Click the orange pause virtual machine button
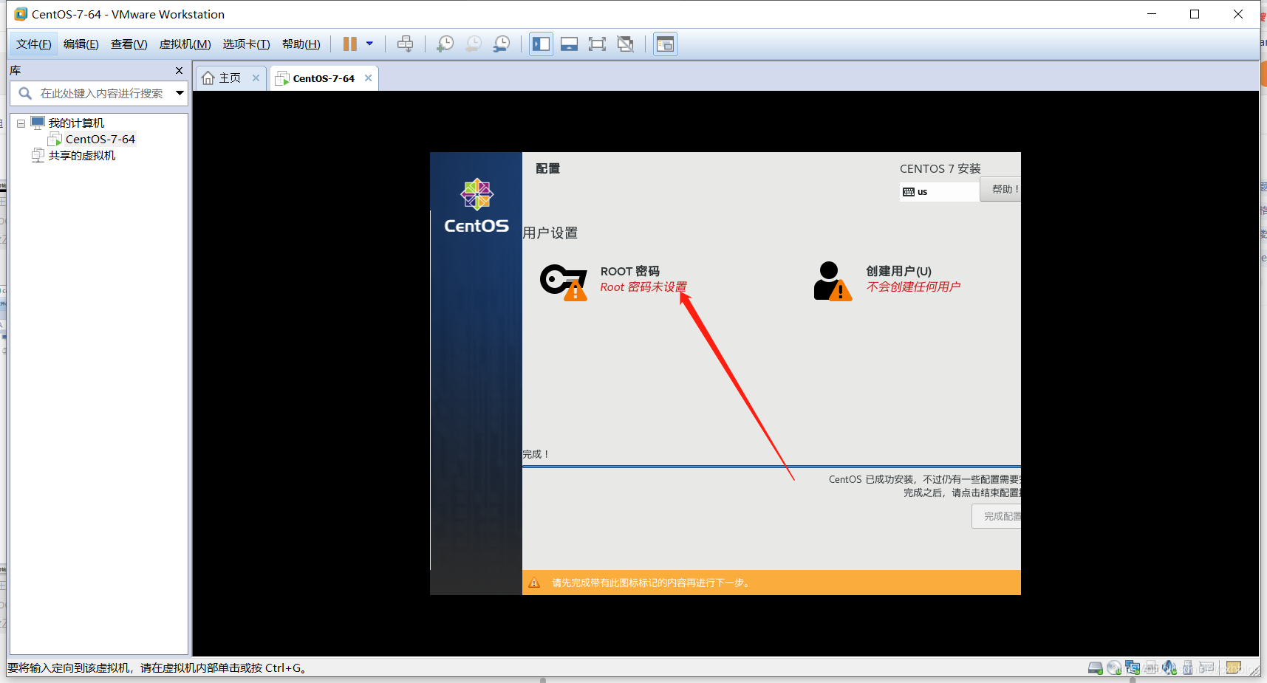 (349, 44)
